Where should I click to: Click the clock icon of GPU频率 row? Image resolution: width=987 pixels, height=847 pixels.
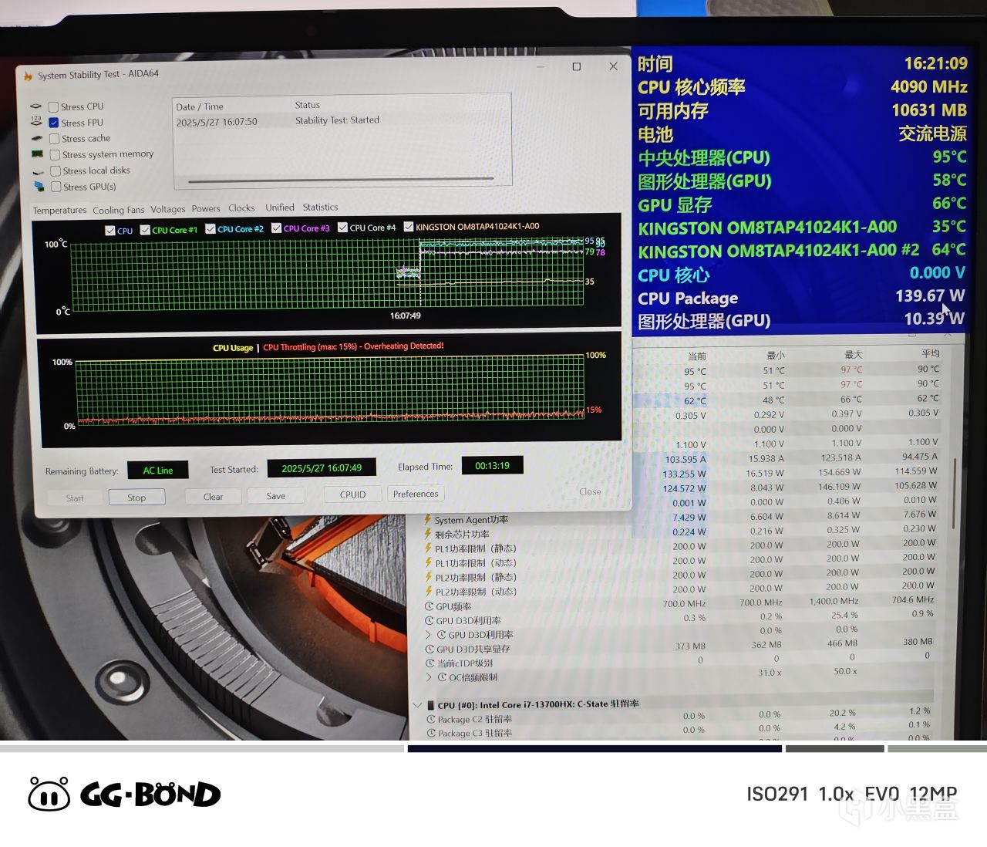[429, 606]
